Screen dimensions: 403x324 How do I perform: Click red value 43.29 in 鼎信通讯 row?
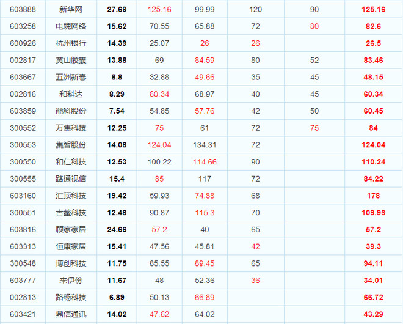pyautogui.click(x=374, y=314)
